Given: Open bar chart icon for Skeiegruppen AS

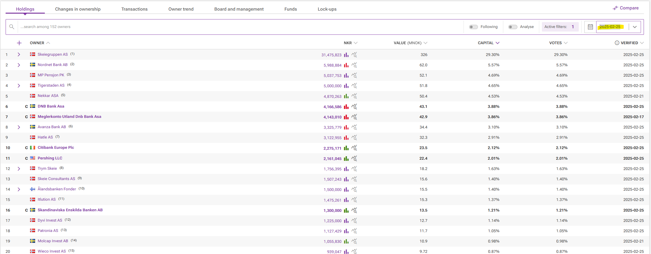Looking at the screenshot, I should (x=346, y=55).
